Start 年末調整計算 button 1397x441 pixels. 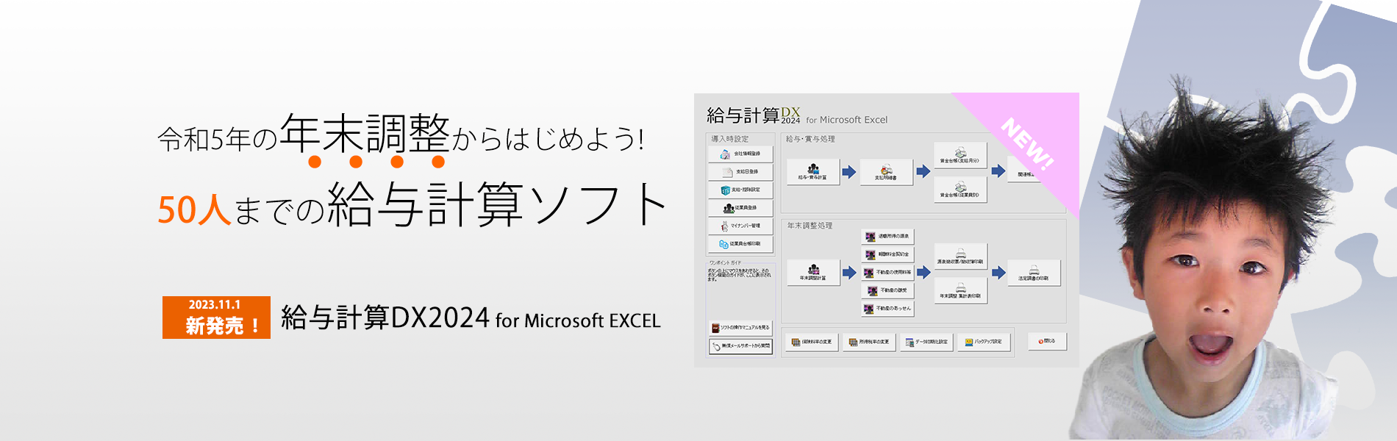pyautogui.click(x=812, y=273)
